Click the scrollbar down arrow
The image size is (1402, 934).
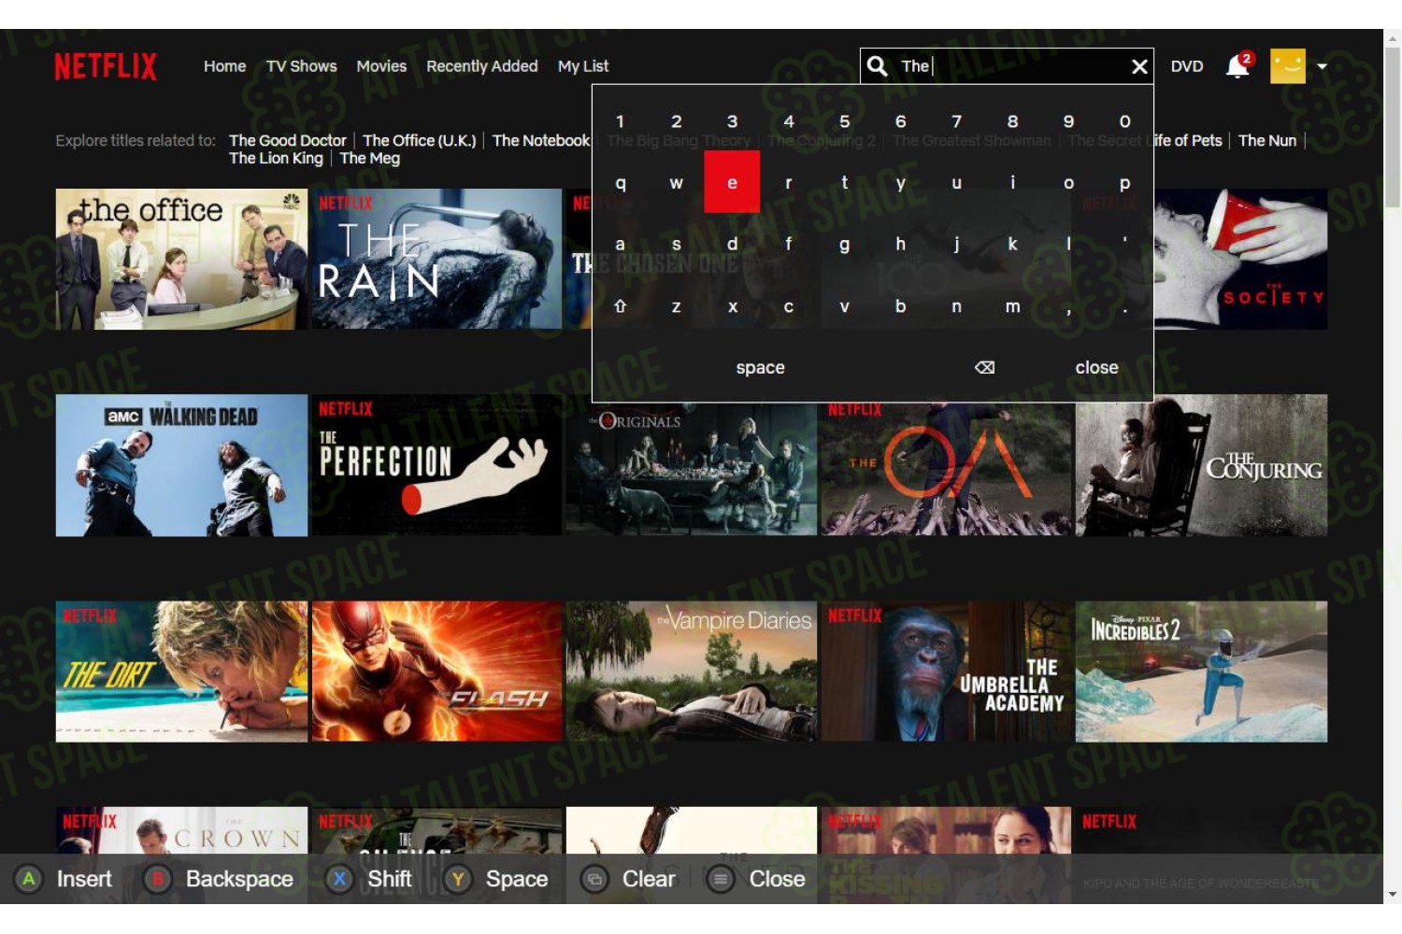pyautogui.click(x=1393, y=895)
